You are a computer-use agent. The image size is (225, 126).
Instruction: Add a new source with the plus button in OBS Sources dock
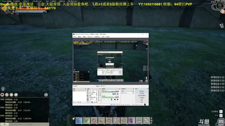pyautogui.click(x=88, y=102)
